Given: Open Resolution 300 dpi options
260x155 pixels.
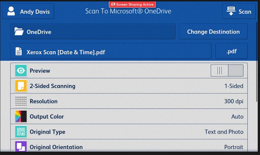Looking at the screenshot, I should [x=234, y=101].
